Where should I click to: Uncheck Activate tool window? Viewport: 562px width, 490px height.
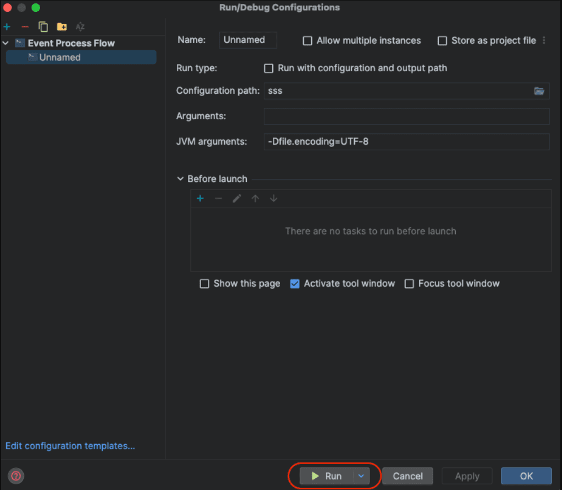pos(295,284)
